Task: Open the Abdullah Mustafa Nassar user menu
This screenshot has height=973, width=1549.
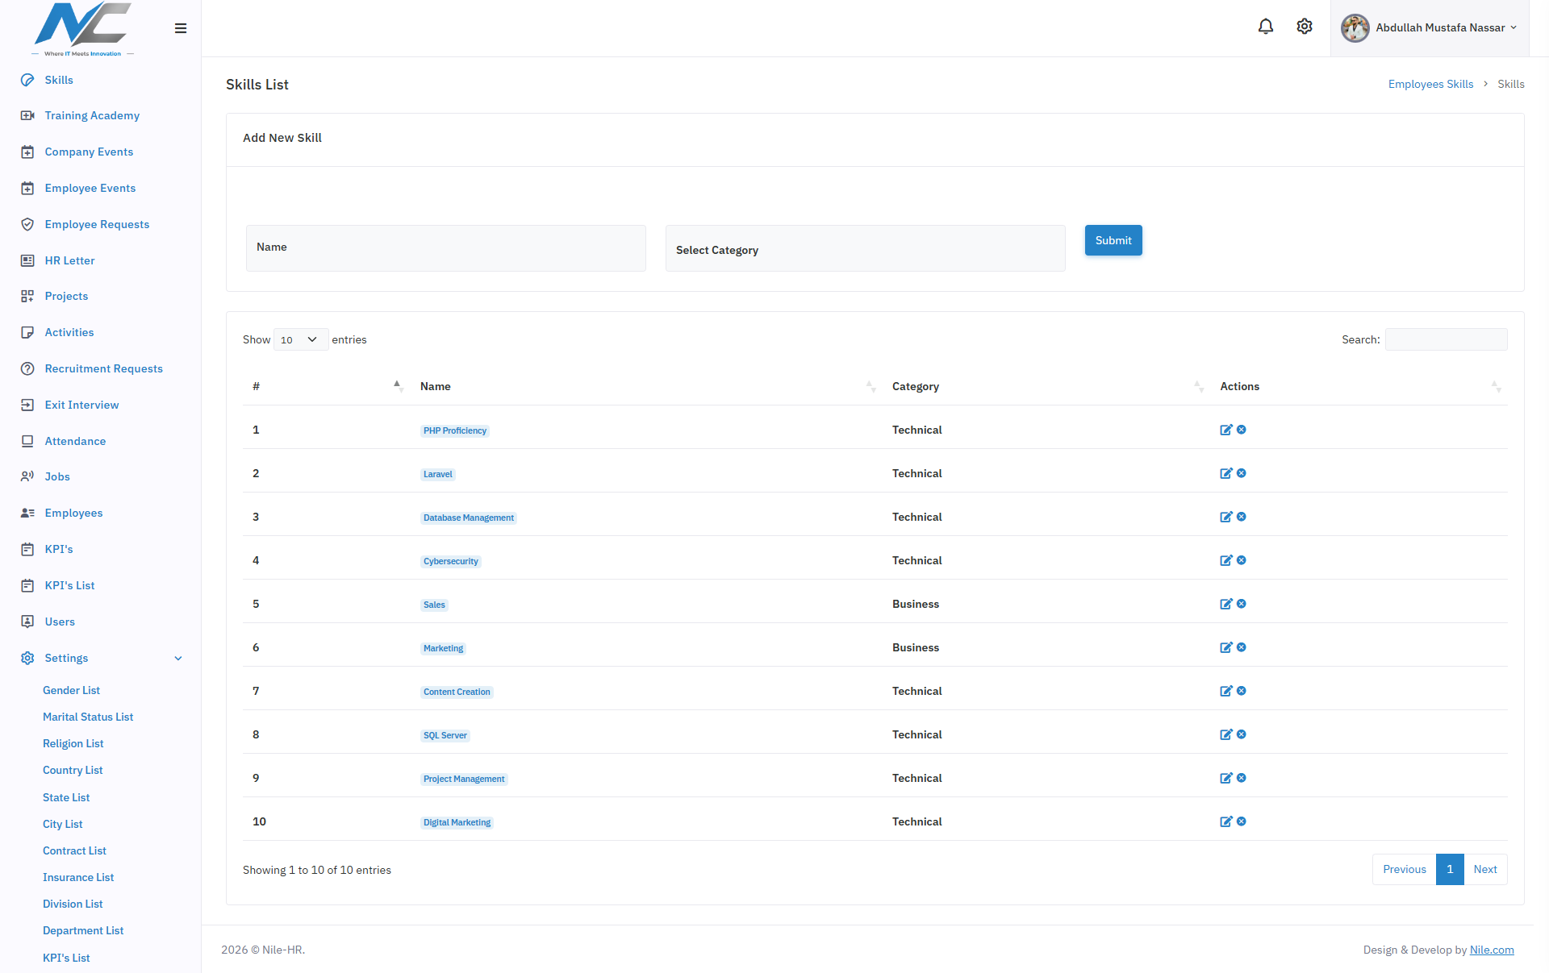Action: point(1430,27)
